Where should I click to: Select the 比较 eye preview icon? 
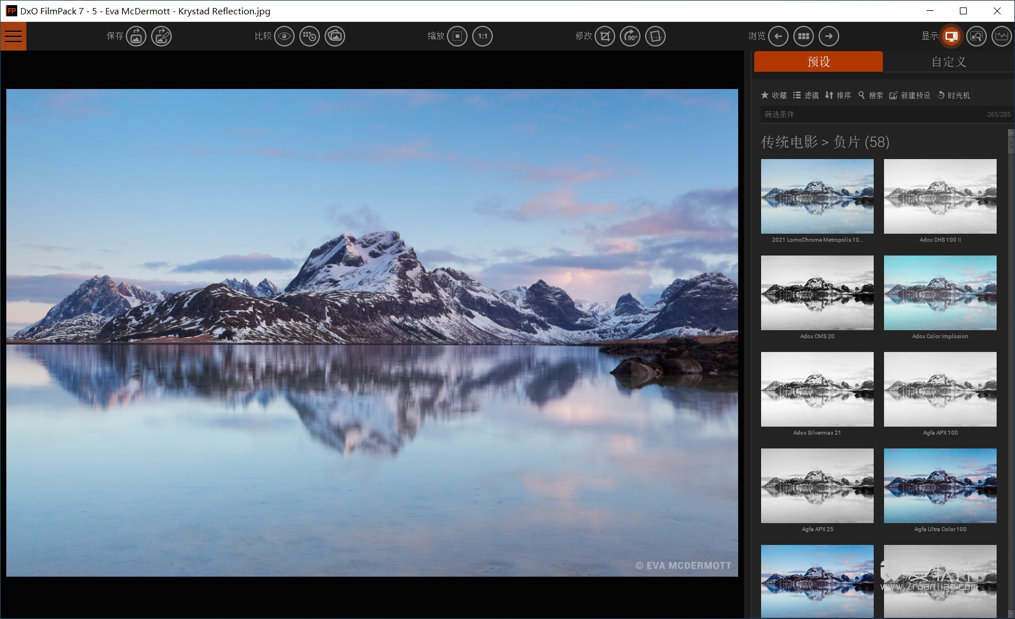(x=284, y=36)
